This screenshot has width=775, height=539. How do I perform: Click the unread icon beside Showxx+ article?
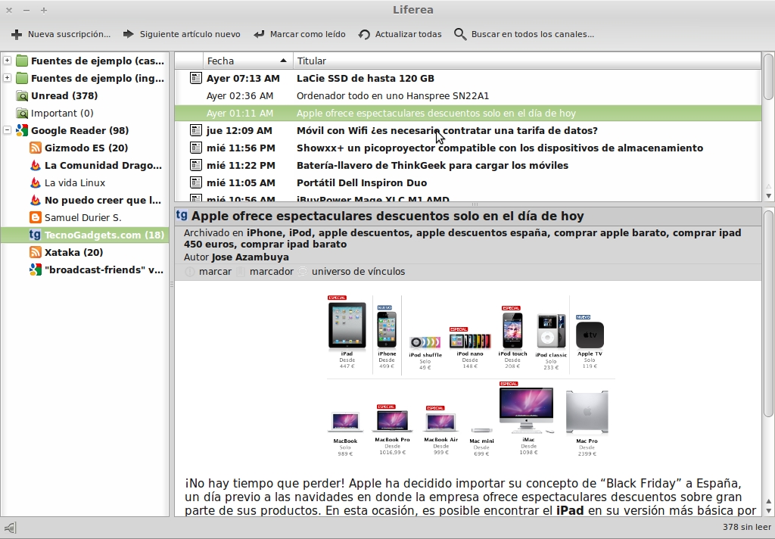[196, 148]
